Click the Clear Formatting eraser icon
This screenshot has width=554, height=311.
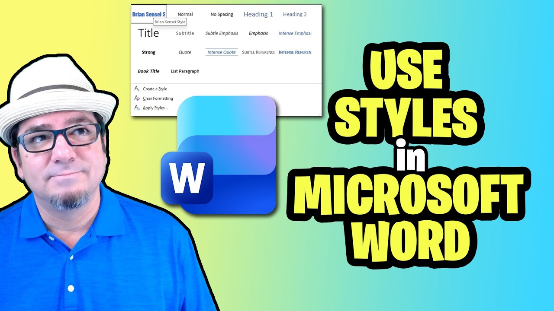pyautogui.click(x=137, y=98)
